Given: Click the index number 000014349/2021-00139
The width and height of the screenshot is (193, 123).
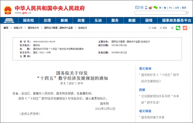Looking at the screenshot, I should click(44, 42).
